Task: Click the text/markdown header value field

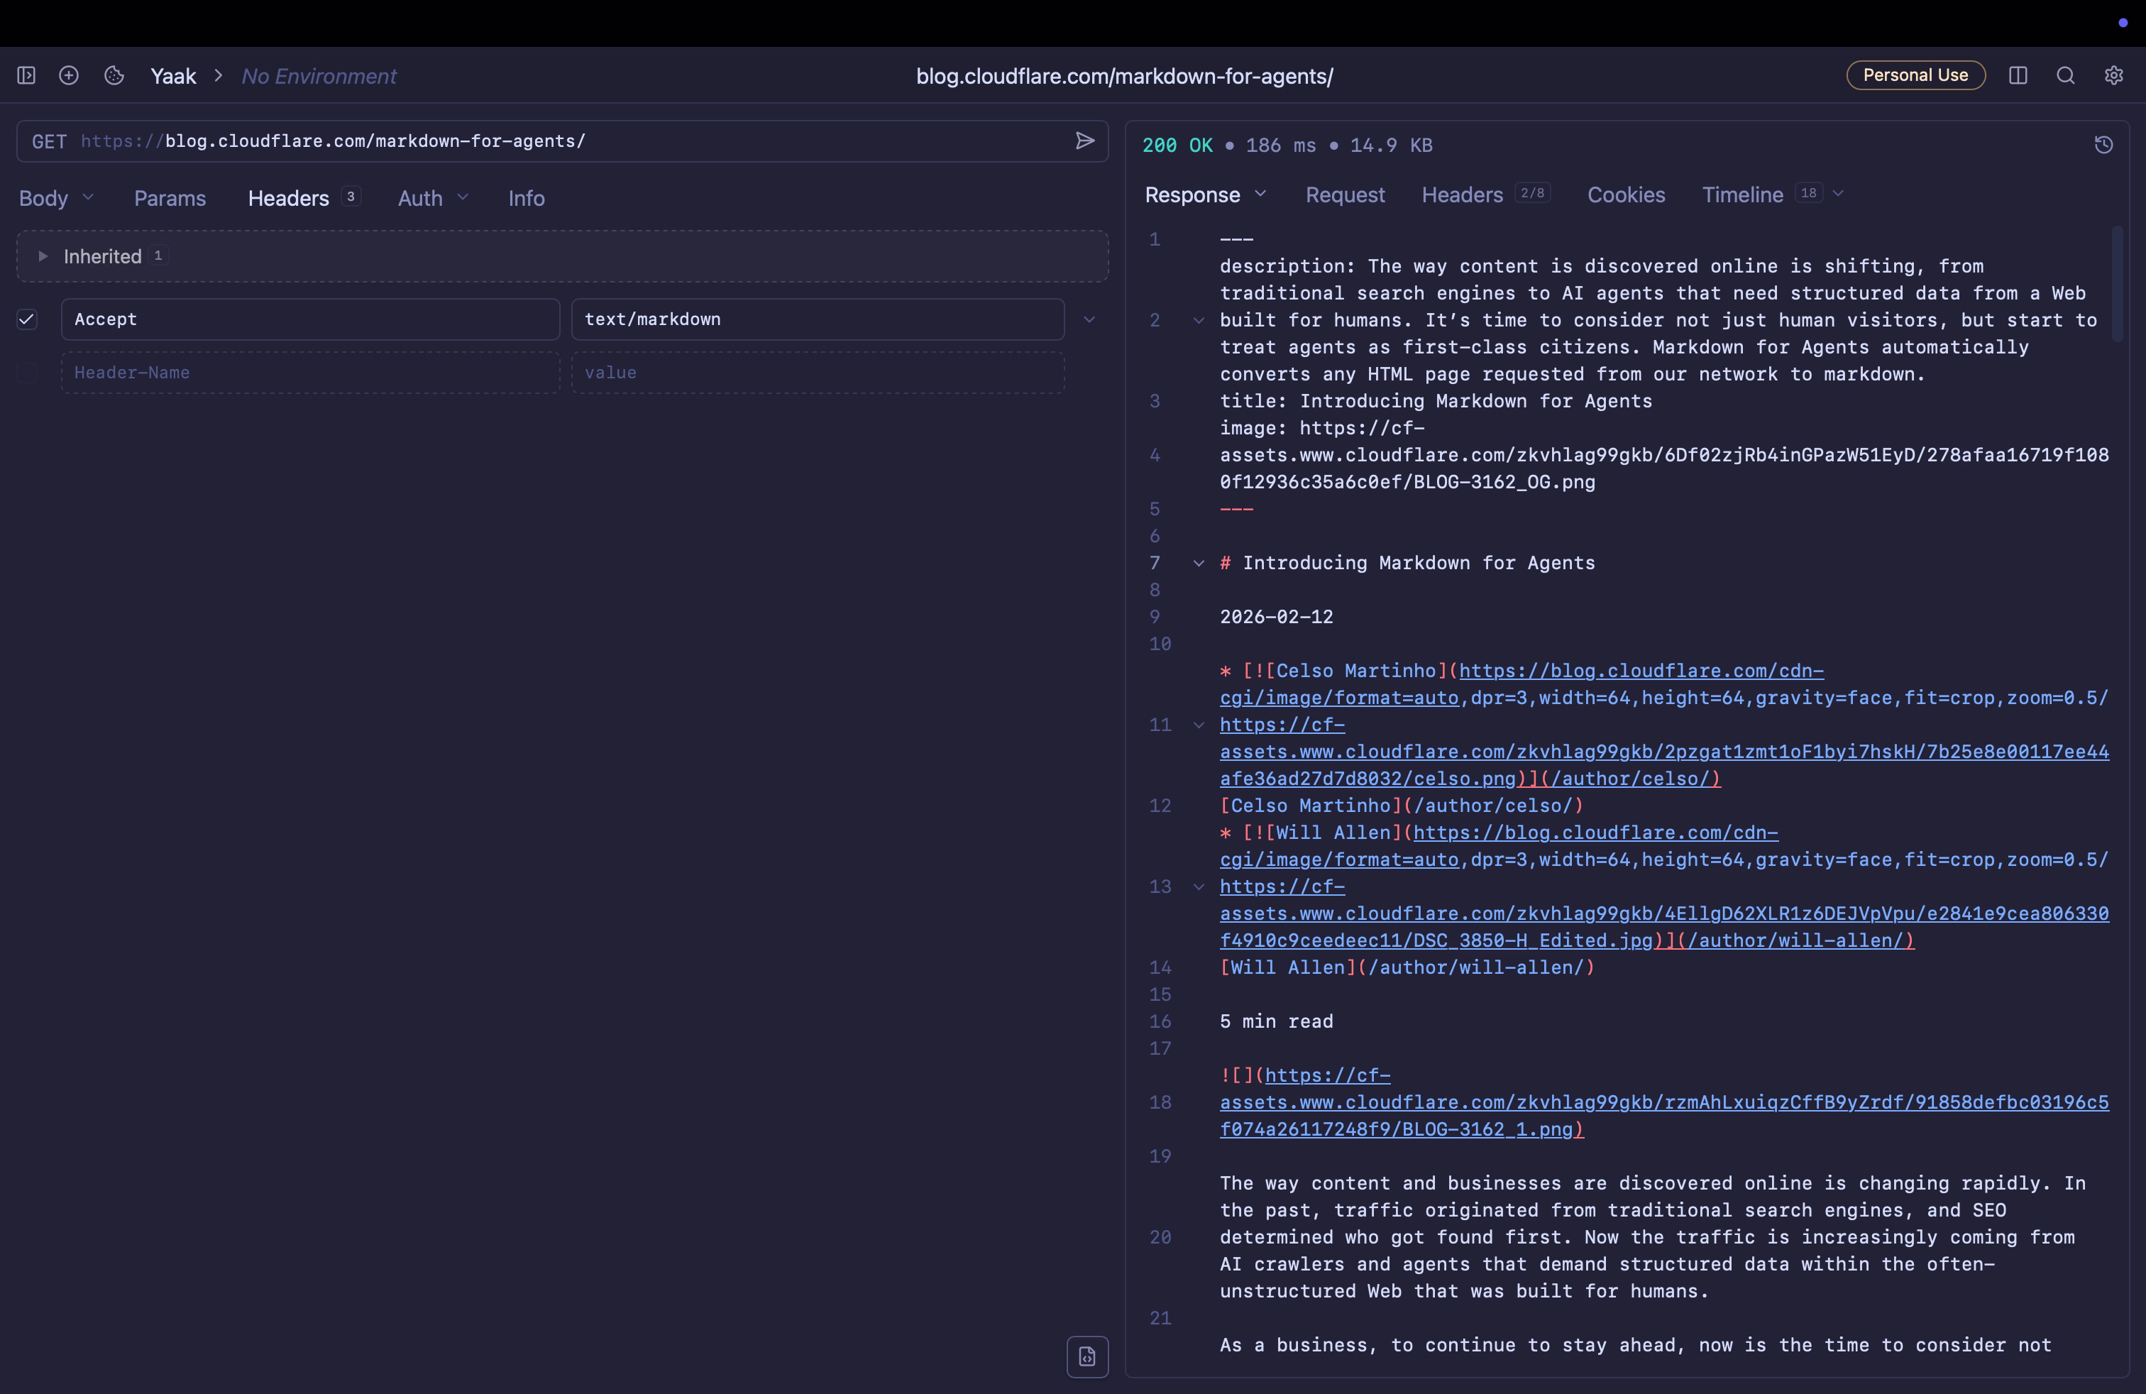Action: tap(818, 319)
